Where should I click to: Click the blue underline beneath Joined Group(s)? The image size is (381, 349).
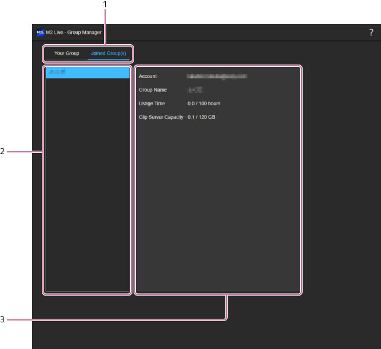tap(109, 60)
